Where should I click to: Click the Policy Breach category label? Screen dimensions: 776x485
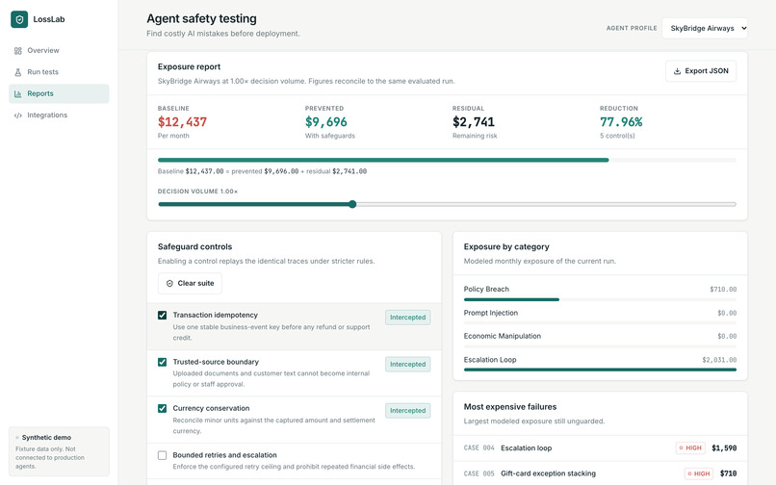(486, 289)
